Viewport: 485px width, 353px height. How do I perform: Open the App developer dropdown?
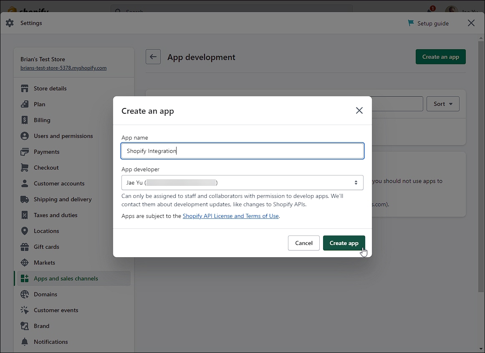pos(242,183)
